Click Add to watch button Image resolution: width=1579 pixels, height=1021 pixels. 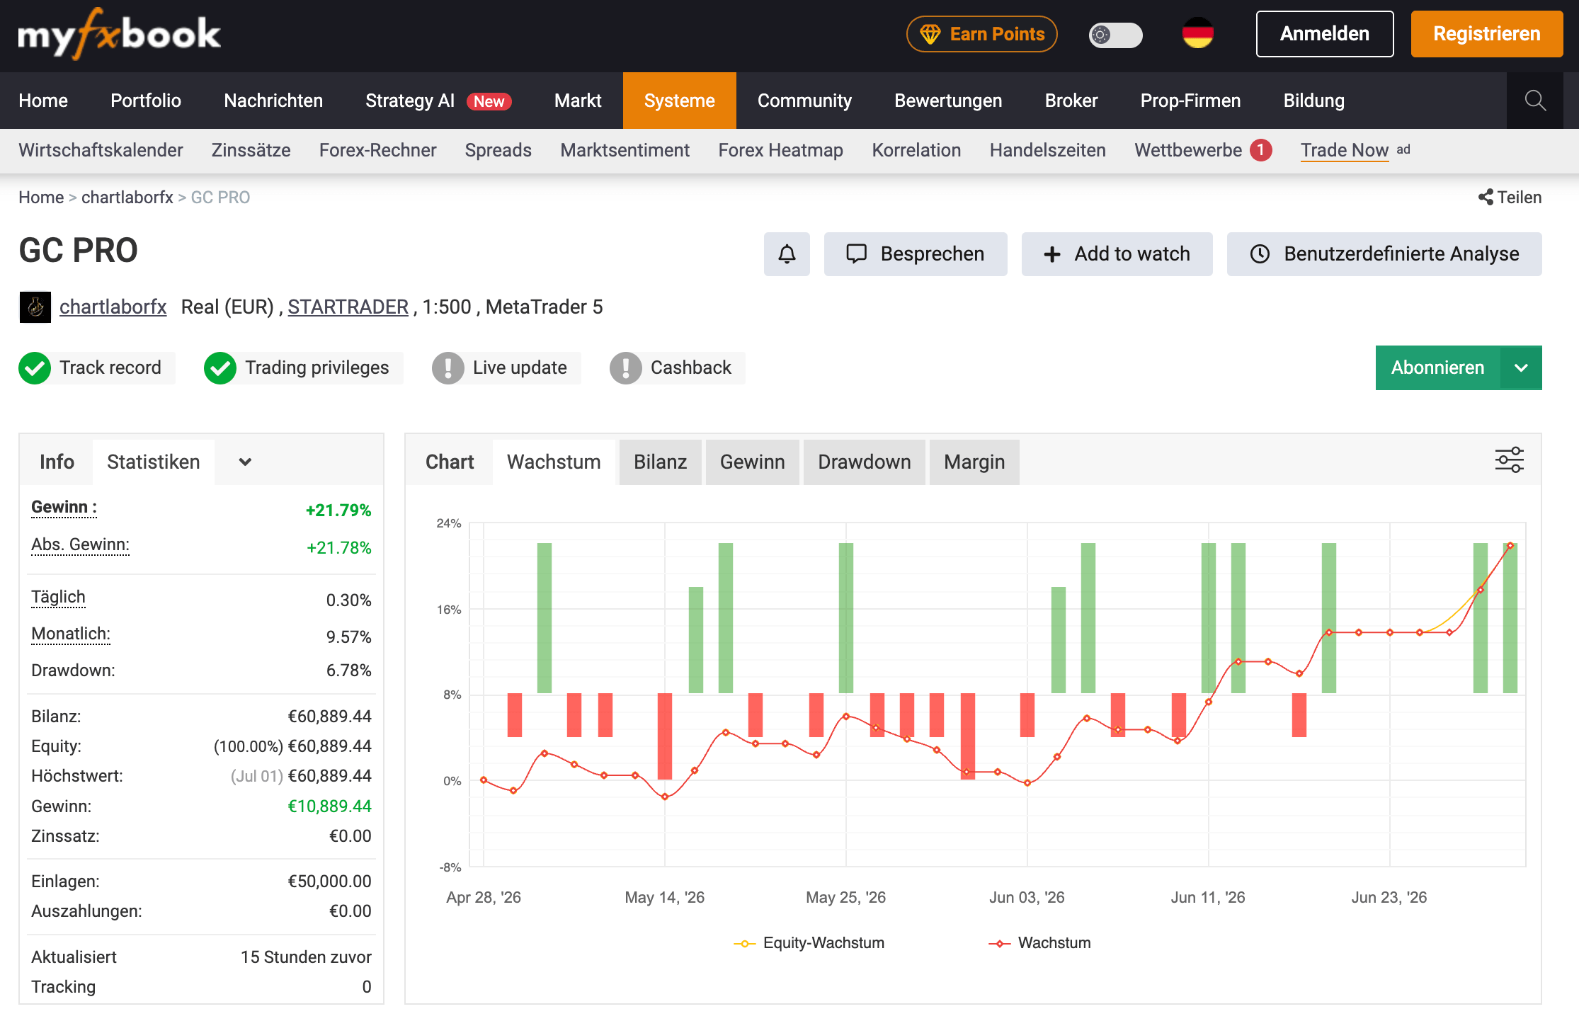pos(1117,254)
